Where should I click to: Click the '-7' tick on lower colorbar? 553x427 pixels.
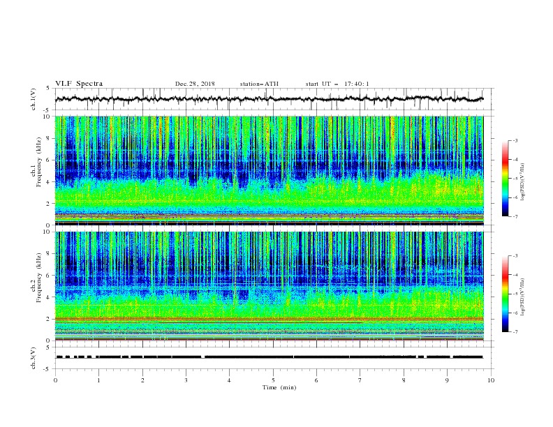click(x=515, y=332)
